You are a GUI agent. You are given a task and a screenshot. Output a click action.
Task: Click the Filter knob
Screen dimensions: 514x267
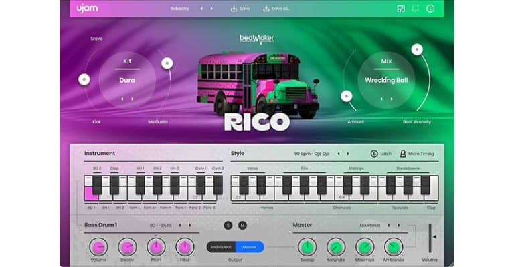pyautogui.click(x=185, y=247)
